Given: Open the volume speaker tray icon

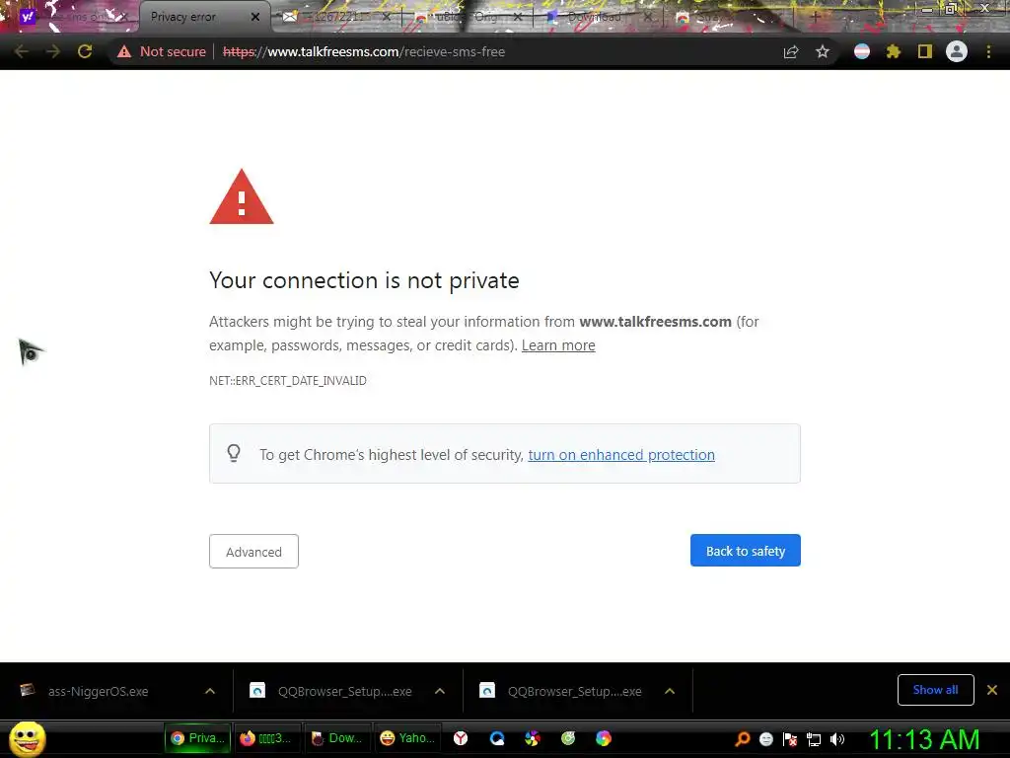Looking at the screenshot, I should click(836, 739).
